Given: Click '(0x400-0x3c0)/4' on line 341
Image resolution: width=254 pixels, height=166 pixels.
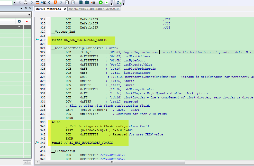Looking at the screenshot, I should tap(94, 130).
